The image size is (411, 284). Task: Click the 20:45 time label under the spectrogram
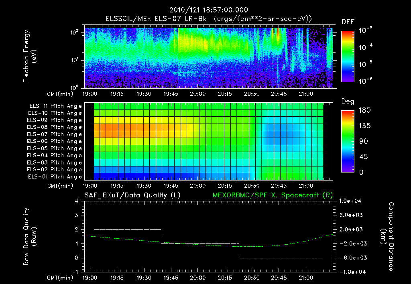click(279, 94)
